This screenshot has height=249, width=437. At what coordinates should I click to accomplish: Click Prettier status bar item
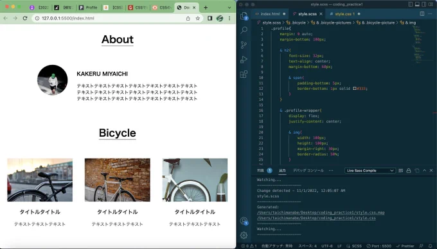(405, 246)
